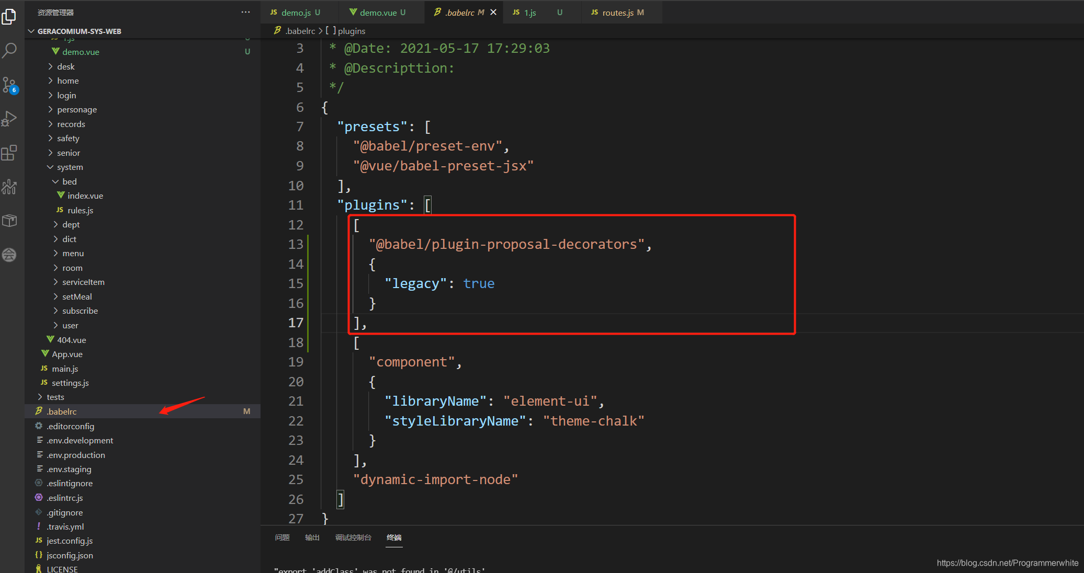Open explorer more actions ellipsis
Viewport: 1084px width, 573px height.
tap(245, 12)
